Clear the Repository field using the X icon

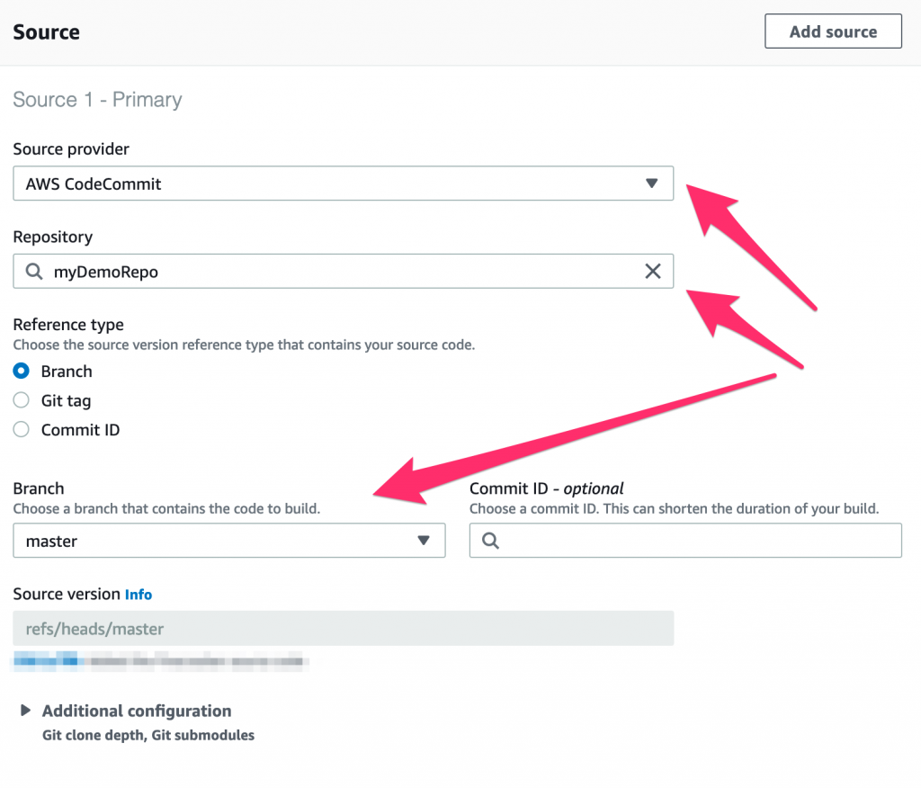653,271
